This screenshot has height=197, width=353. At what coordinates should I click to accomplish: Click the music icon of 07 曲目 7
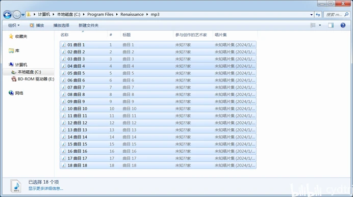[64, 88]
